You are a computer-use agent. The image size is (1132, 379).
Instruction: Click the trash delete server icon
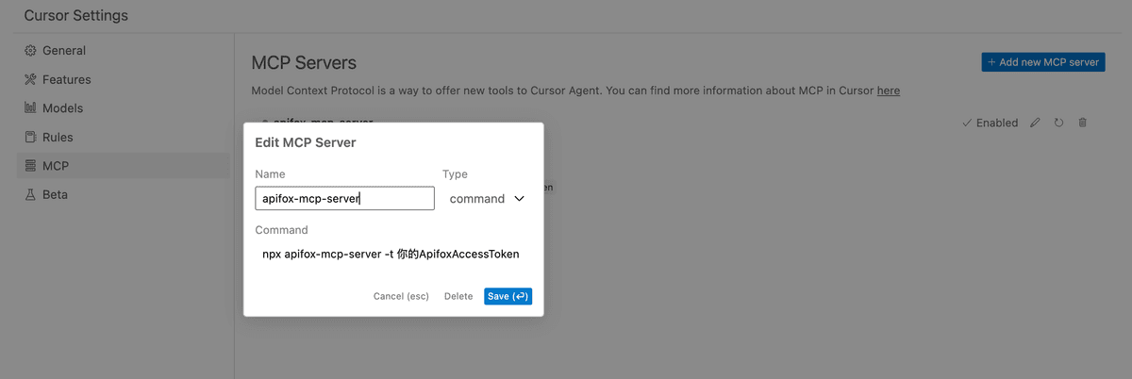click(1083, 123)
